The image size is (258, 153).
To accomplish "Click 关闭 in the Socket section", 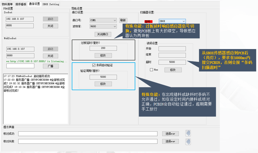I will pyautogui.click(x=50, y=26).
